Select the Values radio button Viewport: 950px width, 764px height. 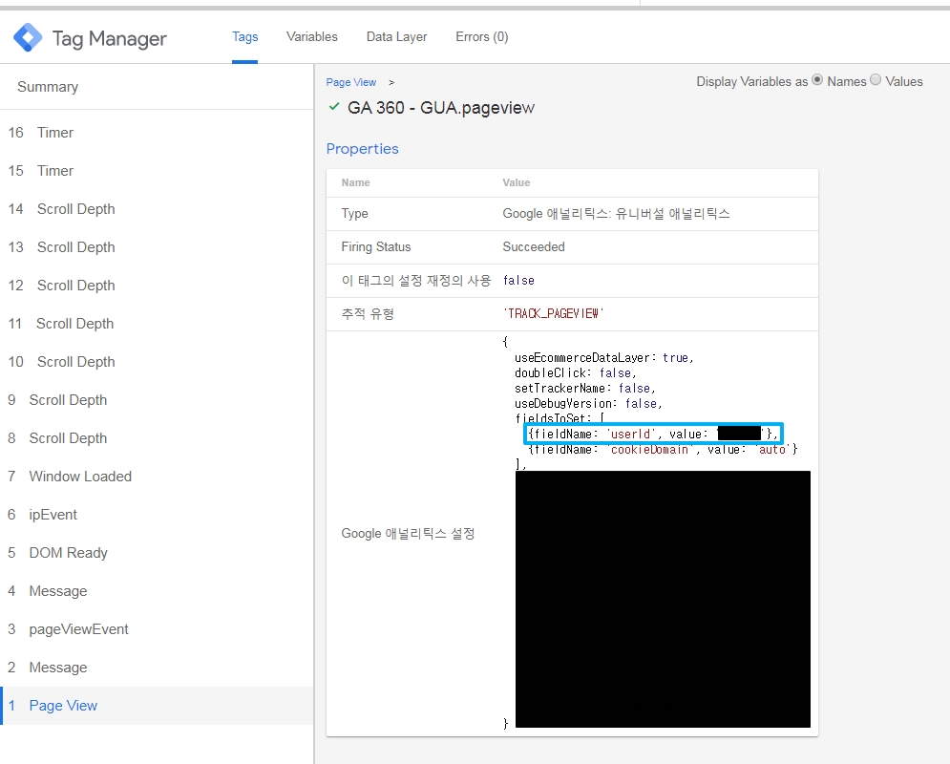point(876,79)
